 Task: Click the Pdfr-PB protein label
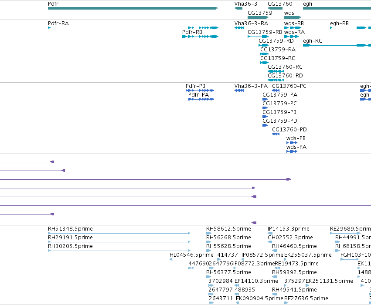pos(195,86)
